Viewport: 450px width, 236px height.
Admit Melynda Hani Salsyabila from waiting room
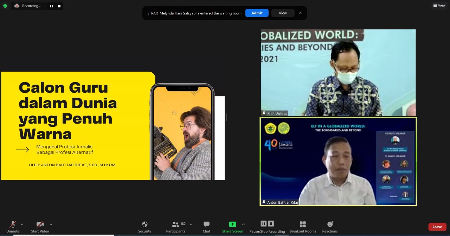click(257, 13)
